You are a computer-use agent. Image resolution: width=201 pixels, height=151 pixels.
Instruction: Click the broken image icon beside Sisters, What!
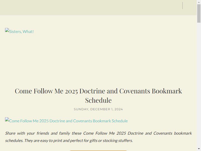coord(7,30)
